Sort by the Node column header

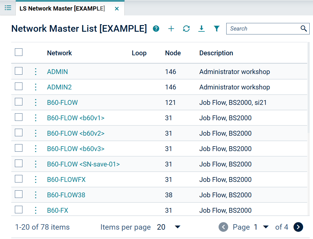point(173,53)
